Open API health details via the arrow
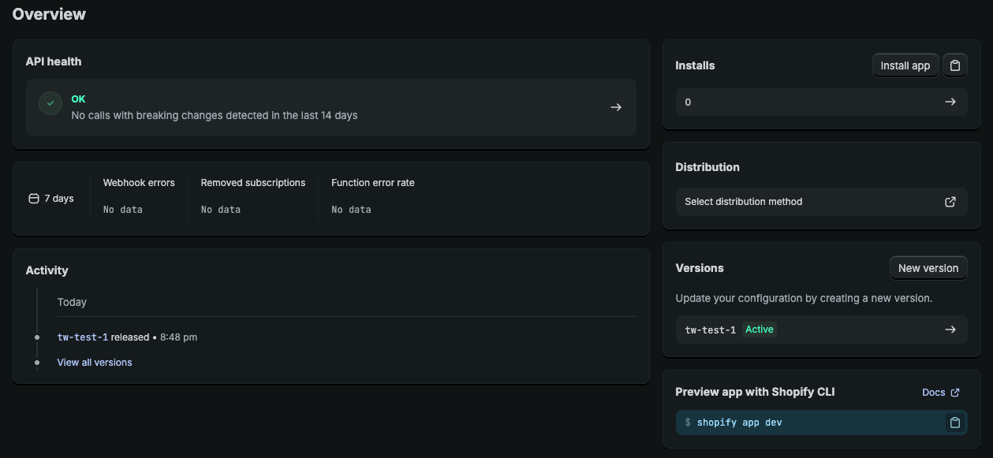 (x=615, y=106)
